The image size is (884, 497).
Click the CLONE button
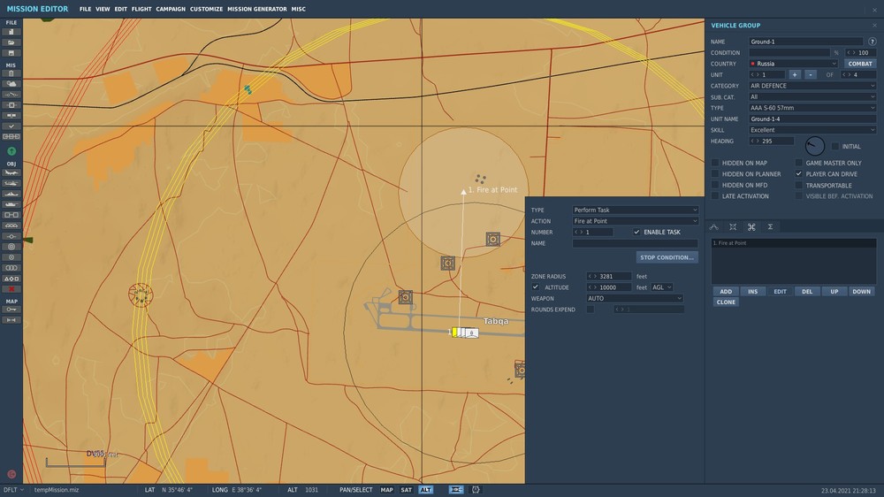coord(726,302)
